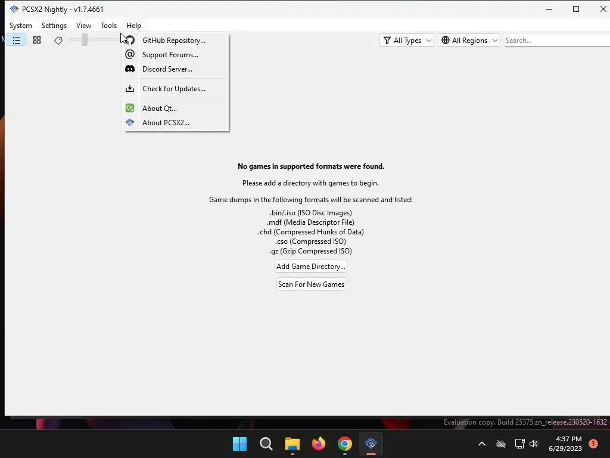610x458 pixels.
Task: Click the green Qt logo icon
Action: click(130, 108)
